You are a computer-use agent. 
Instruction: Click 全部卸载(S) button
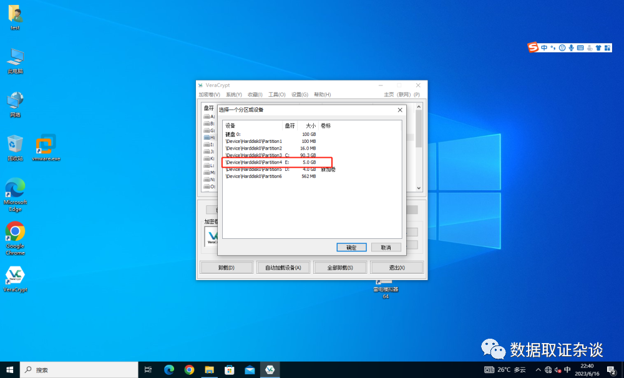[x=340, y=268]
